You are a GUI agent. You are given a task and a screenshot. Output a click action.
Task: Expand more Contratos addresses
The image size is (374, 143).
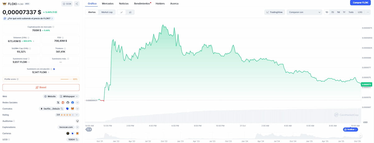coord(77,109)
